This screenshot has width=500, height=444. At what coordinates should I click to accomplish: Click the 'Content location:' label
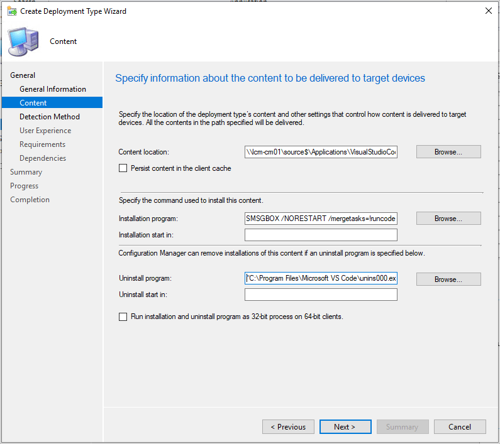click(x=144, y=152)
